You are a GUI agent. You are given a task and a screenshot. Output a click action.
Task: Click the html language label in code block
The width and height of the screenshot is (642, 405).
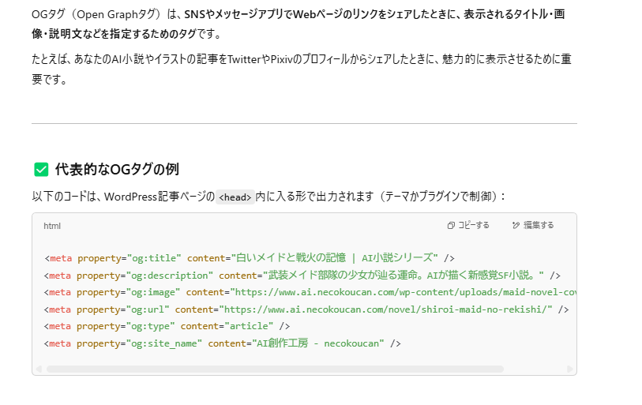[52, 226]
